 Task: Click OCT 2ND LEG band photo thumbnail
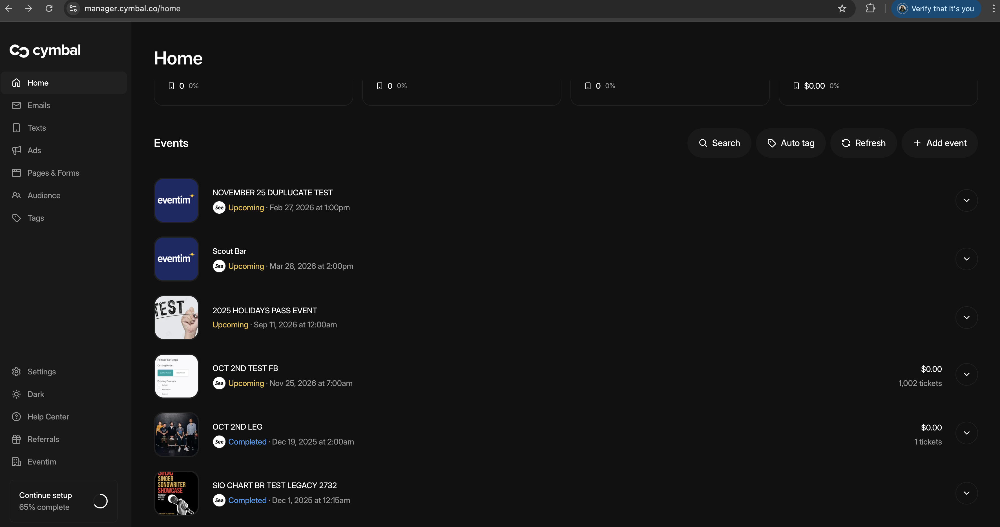click(177, 434)
